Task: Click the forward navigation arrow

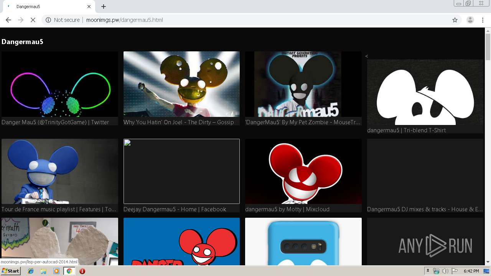Action: (x=21, y=20)
